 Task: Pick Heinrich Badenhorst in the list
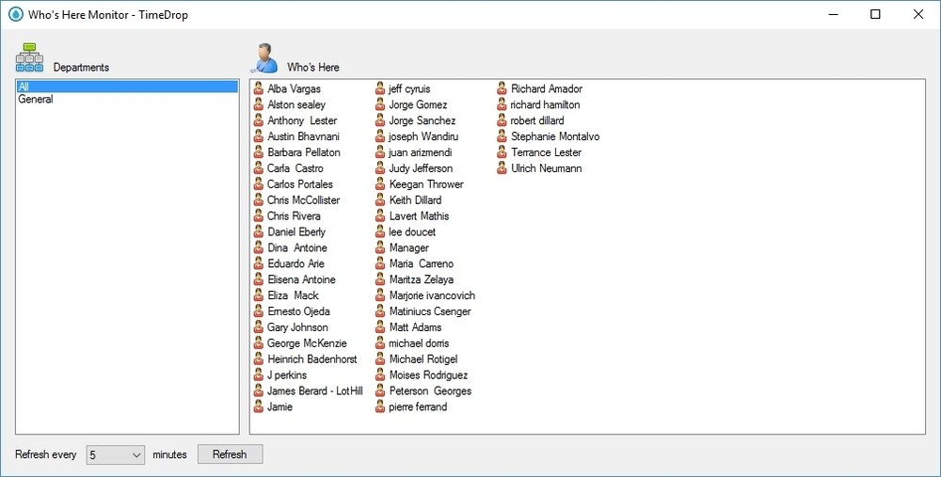[311, 359]
